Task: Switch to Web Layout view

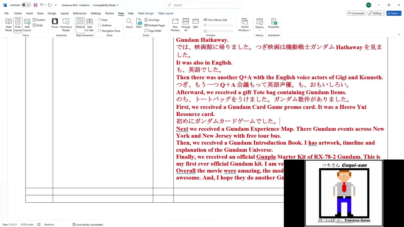Action: click(x=27, y=25)
